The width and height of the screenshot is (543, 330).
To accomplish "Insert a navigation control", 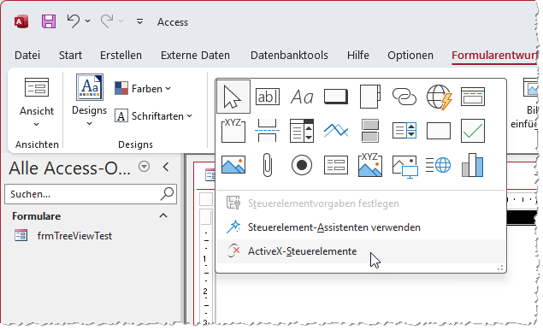I will click(x=473, y=97).
